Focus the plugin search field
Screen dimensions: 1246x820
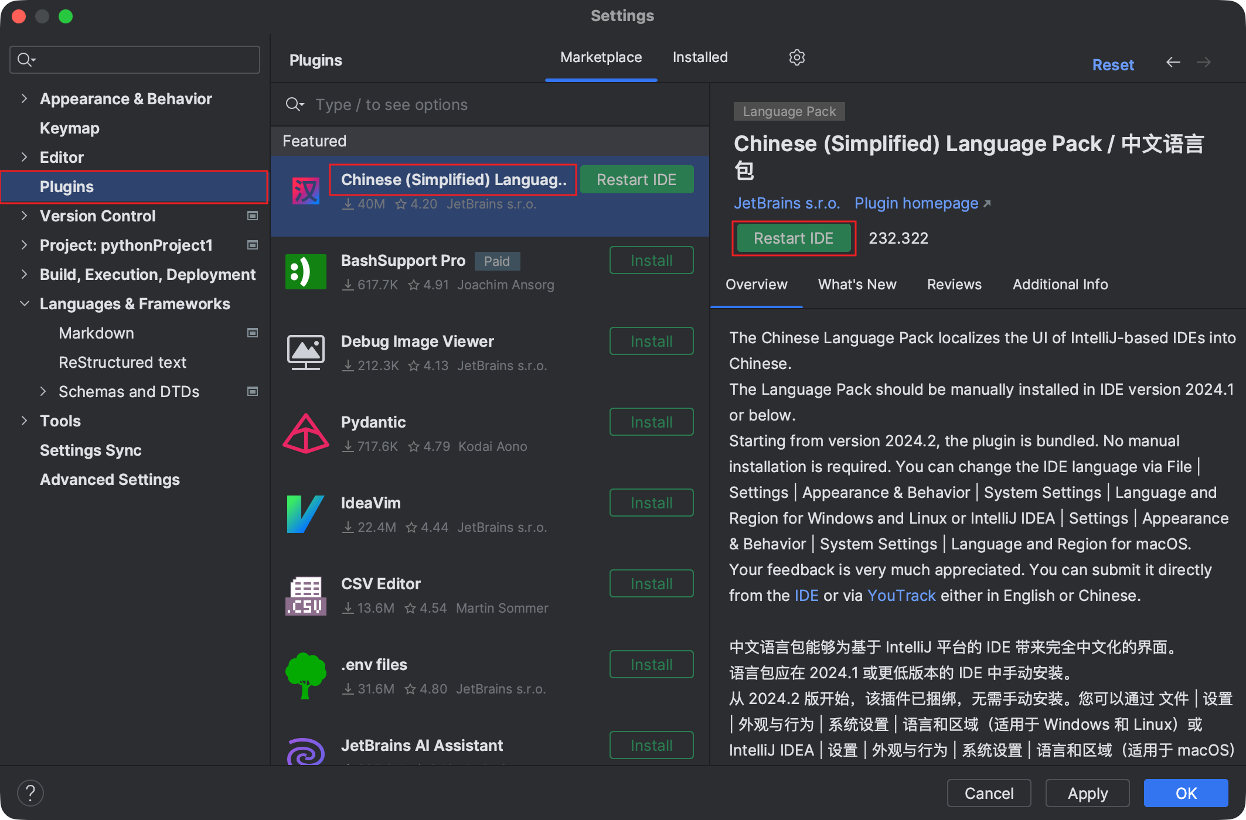[490, 105]
